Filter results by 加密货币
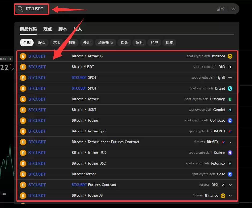 (x=106, y=43)
